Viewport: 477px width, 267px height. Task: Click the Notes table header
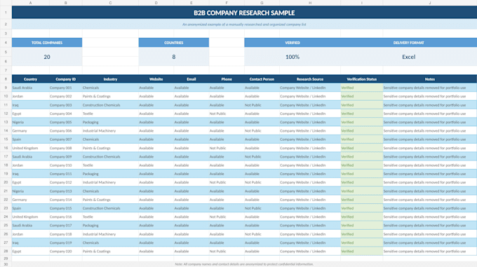pos(430,79)
